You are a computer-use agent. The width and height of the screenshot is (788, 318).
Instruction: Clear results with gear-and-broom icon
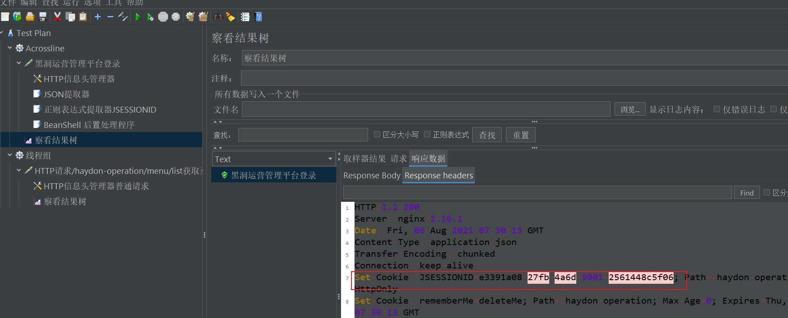coord(190,17)
